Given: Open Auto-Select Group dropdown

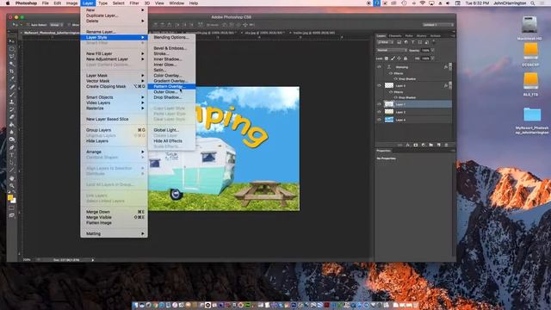Looking at the screenshot, I should coord(56,25).
